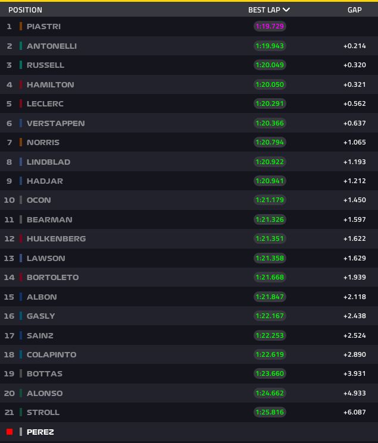The height and width of the screenshot is (443, 378).
Task: Click Stroll's gap value +6.087
Action: click(x=355, y=412)
